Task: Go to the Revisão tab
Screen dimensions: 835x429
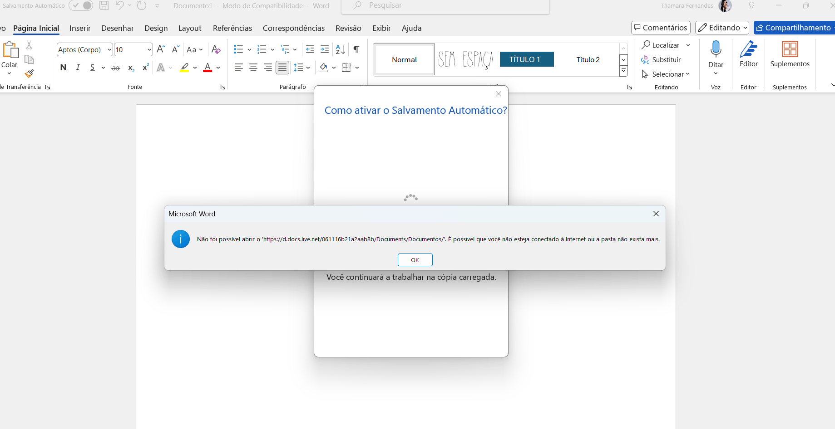Action: (x=348, y=28)
